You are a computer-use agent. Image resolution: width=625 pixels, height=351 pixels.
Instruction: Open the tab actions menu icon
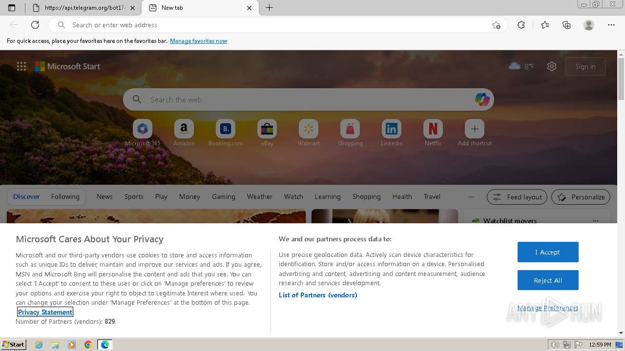click(12, 8)
